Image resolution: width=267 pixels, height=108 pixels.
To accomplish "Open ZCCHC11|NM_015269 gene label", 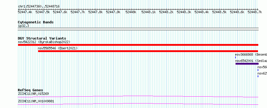I will (x=34, y=94).
